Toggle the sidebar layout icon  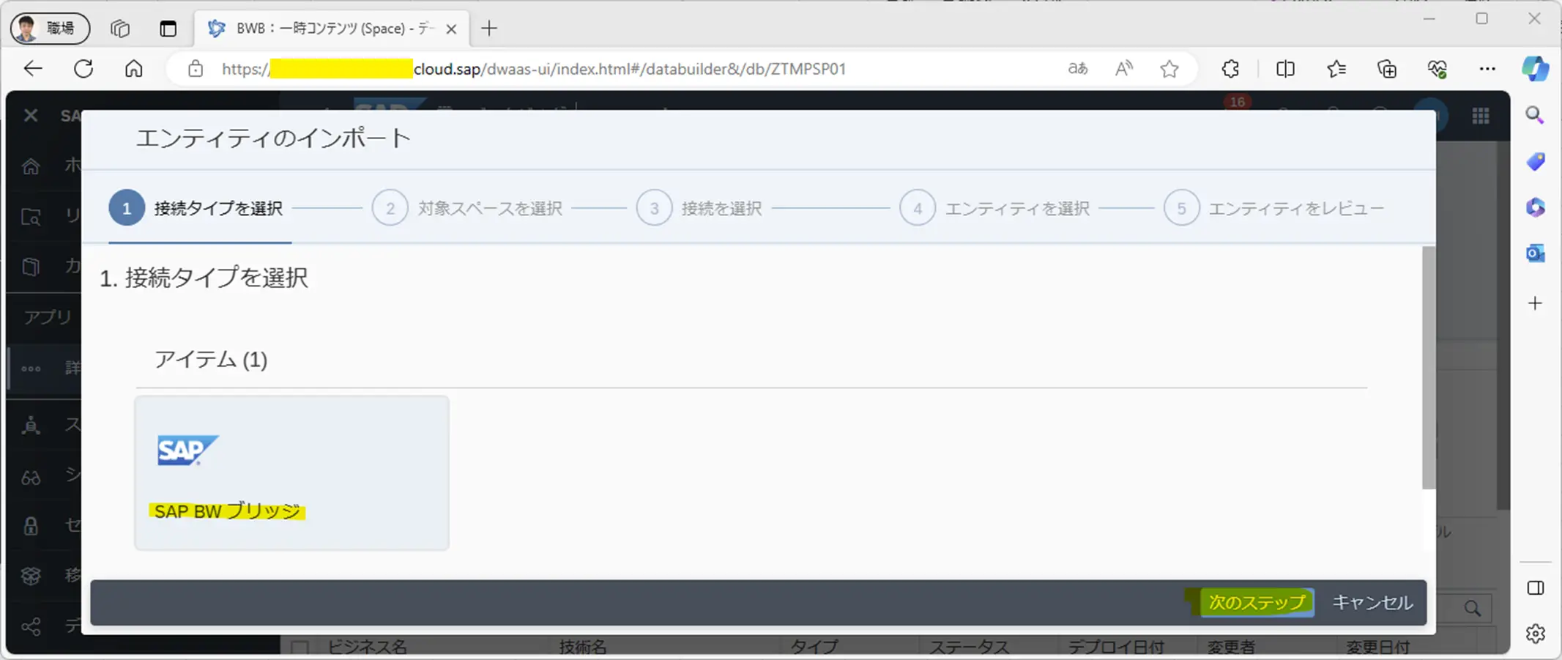point(1536,588)
